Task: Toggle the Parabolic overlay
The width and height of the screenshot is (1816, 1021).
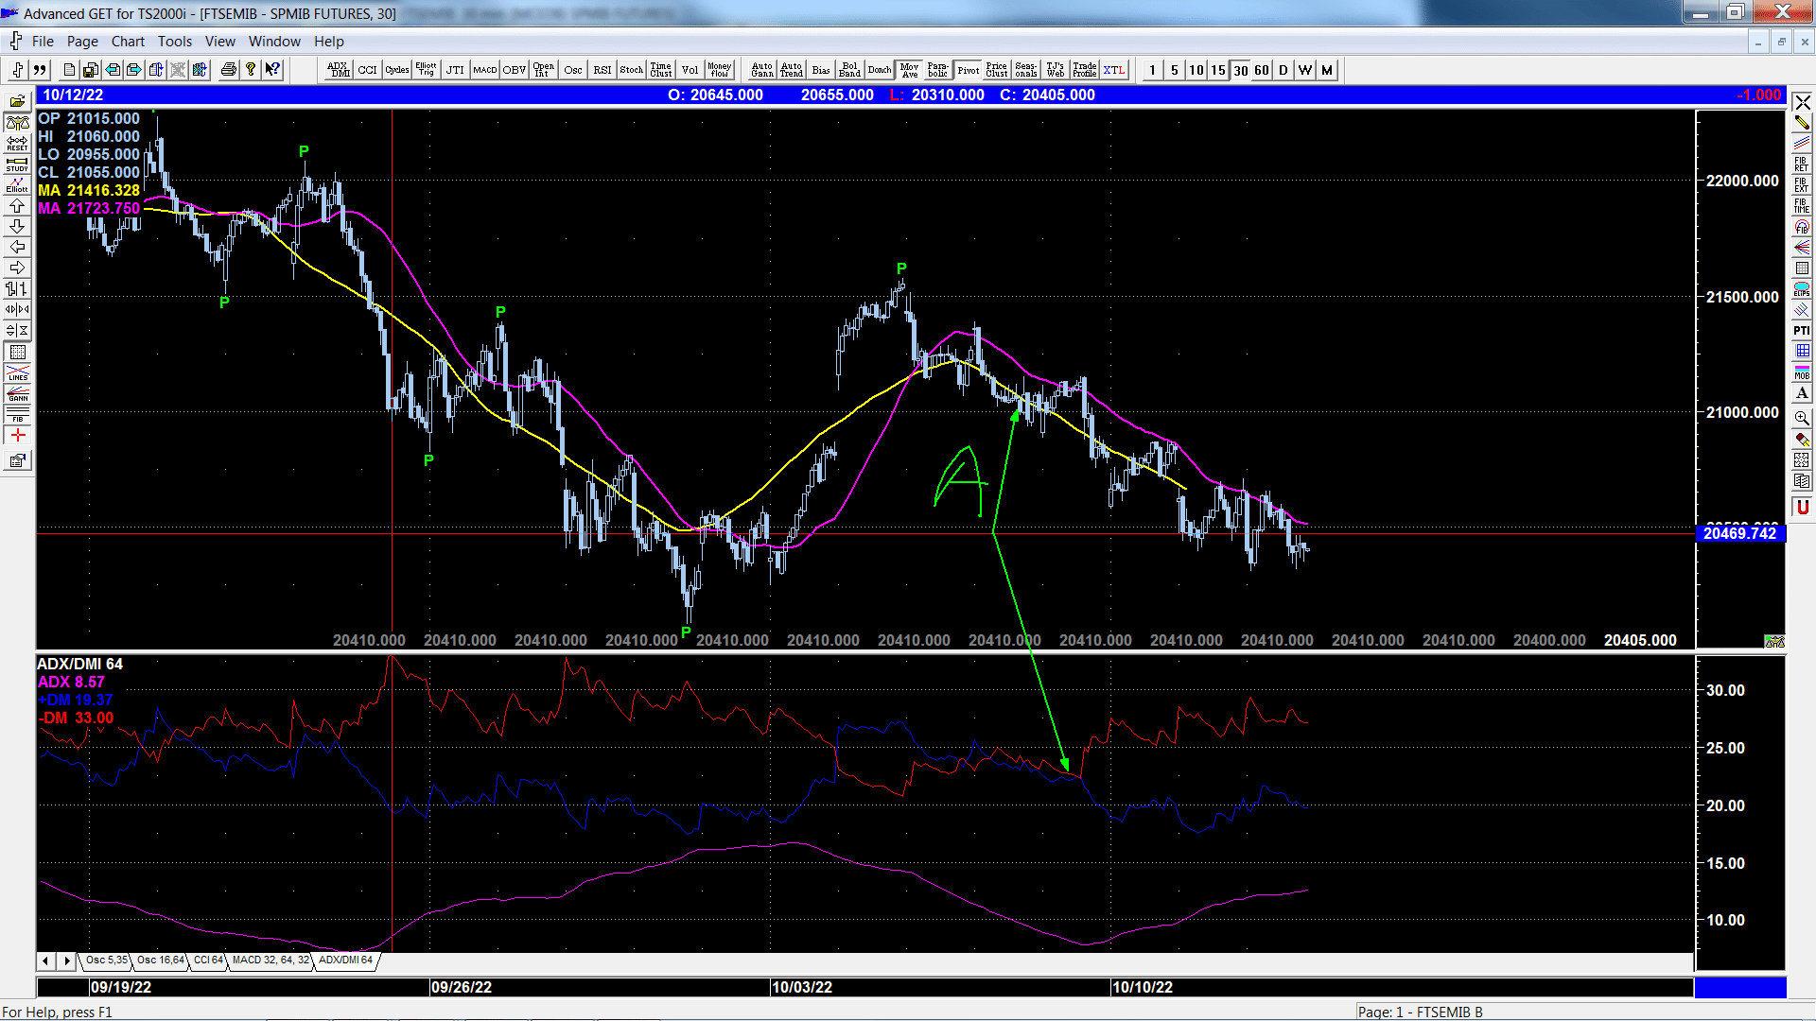Action: (x=938, y=70)
